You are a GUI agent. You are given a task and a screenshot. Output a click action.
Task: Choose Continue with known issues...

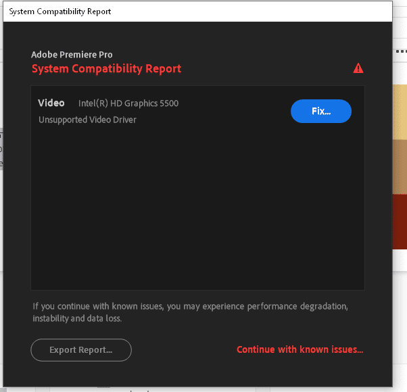(x=300, y=349)
